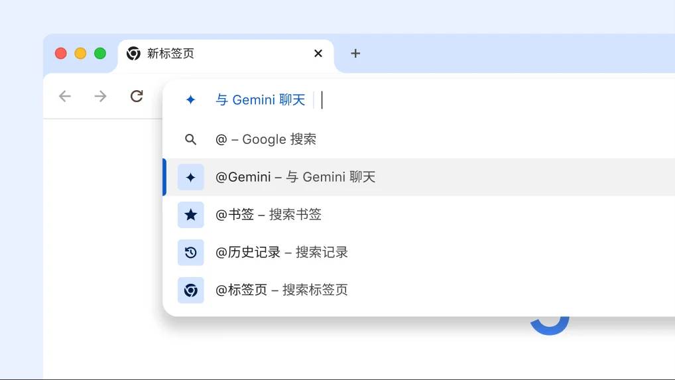
Task: Click the back navigation arrow
Action: click(64, 97)
